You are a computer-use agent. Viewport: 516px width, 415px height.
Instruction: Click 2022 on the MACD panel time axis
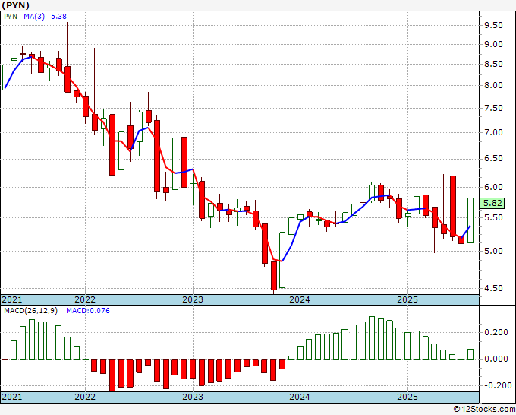click(85, 397)
